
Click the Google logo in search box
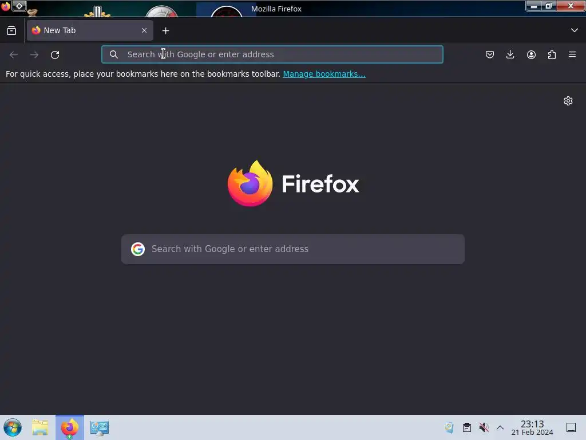[138, 249]
